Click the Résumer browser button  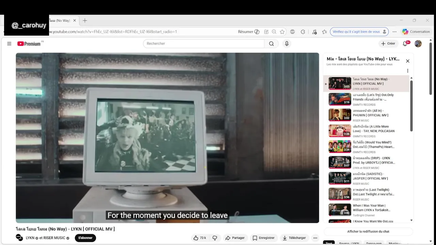(x=249, y=32)
